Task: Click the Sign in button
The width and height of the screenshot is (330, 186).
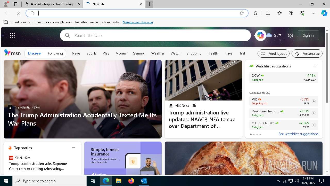Action: coord(308,35)
